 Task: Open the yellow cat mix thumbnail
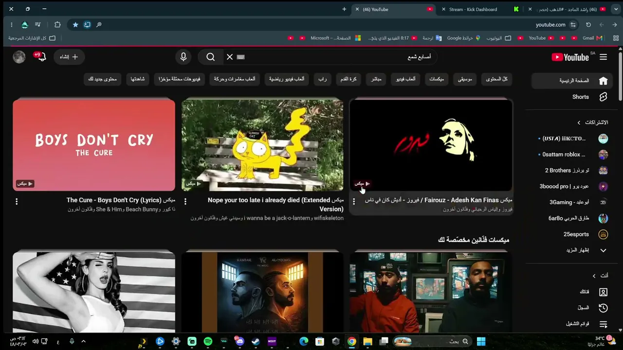pyautogui.click(x=262, y=145)
